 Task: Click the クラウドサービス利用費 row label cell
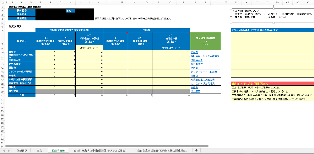point(22,72)
